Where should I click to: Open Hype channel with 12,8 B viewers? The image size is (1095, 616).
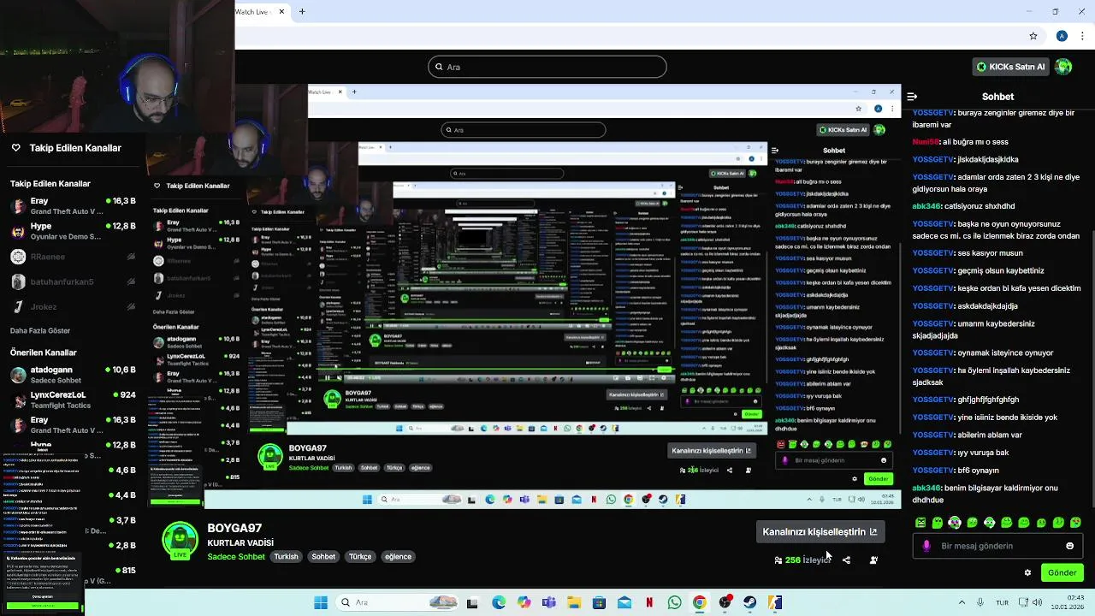pos(73,231)
